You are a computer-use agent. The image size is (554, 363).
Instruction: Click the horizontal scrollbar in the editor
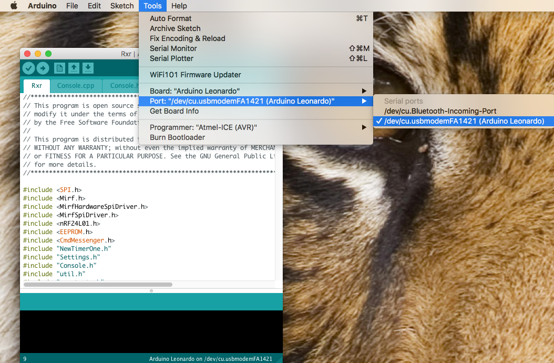(98, 285)
